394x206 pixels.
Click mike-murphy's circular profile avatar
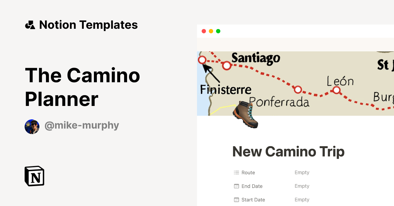pos(32,126)
